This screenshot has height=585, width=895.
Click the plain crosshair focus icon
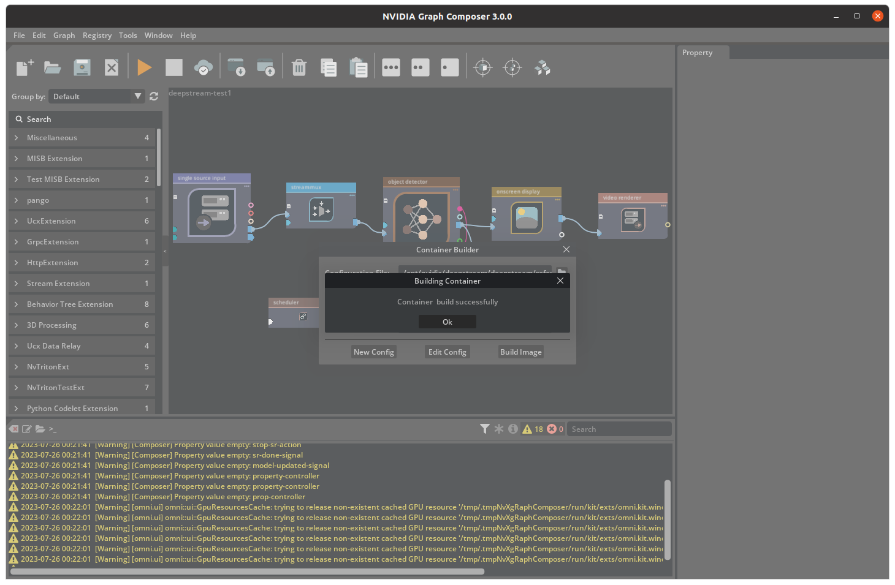(512, 67)
